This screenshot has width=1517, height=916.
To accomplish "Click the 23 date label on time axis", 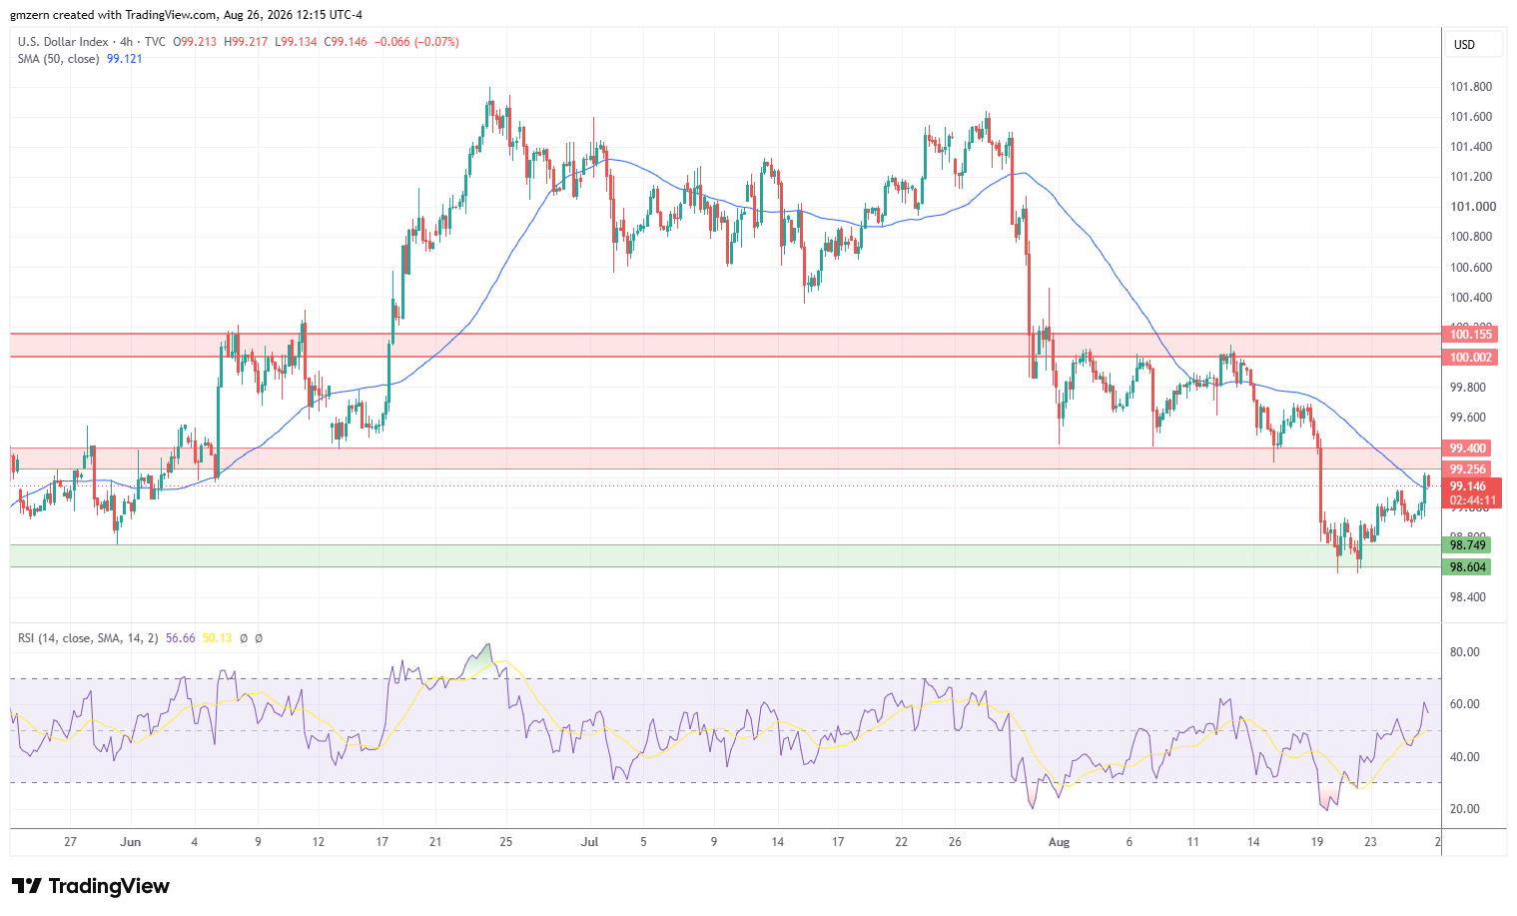I will pos(1371,842).
